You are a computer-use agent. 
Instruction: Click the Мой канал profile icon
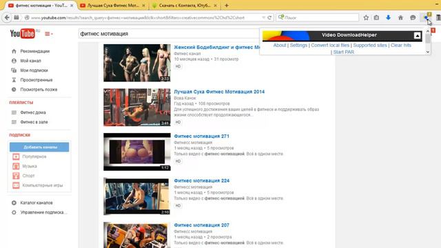tap(14, 61)
